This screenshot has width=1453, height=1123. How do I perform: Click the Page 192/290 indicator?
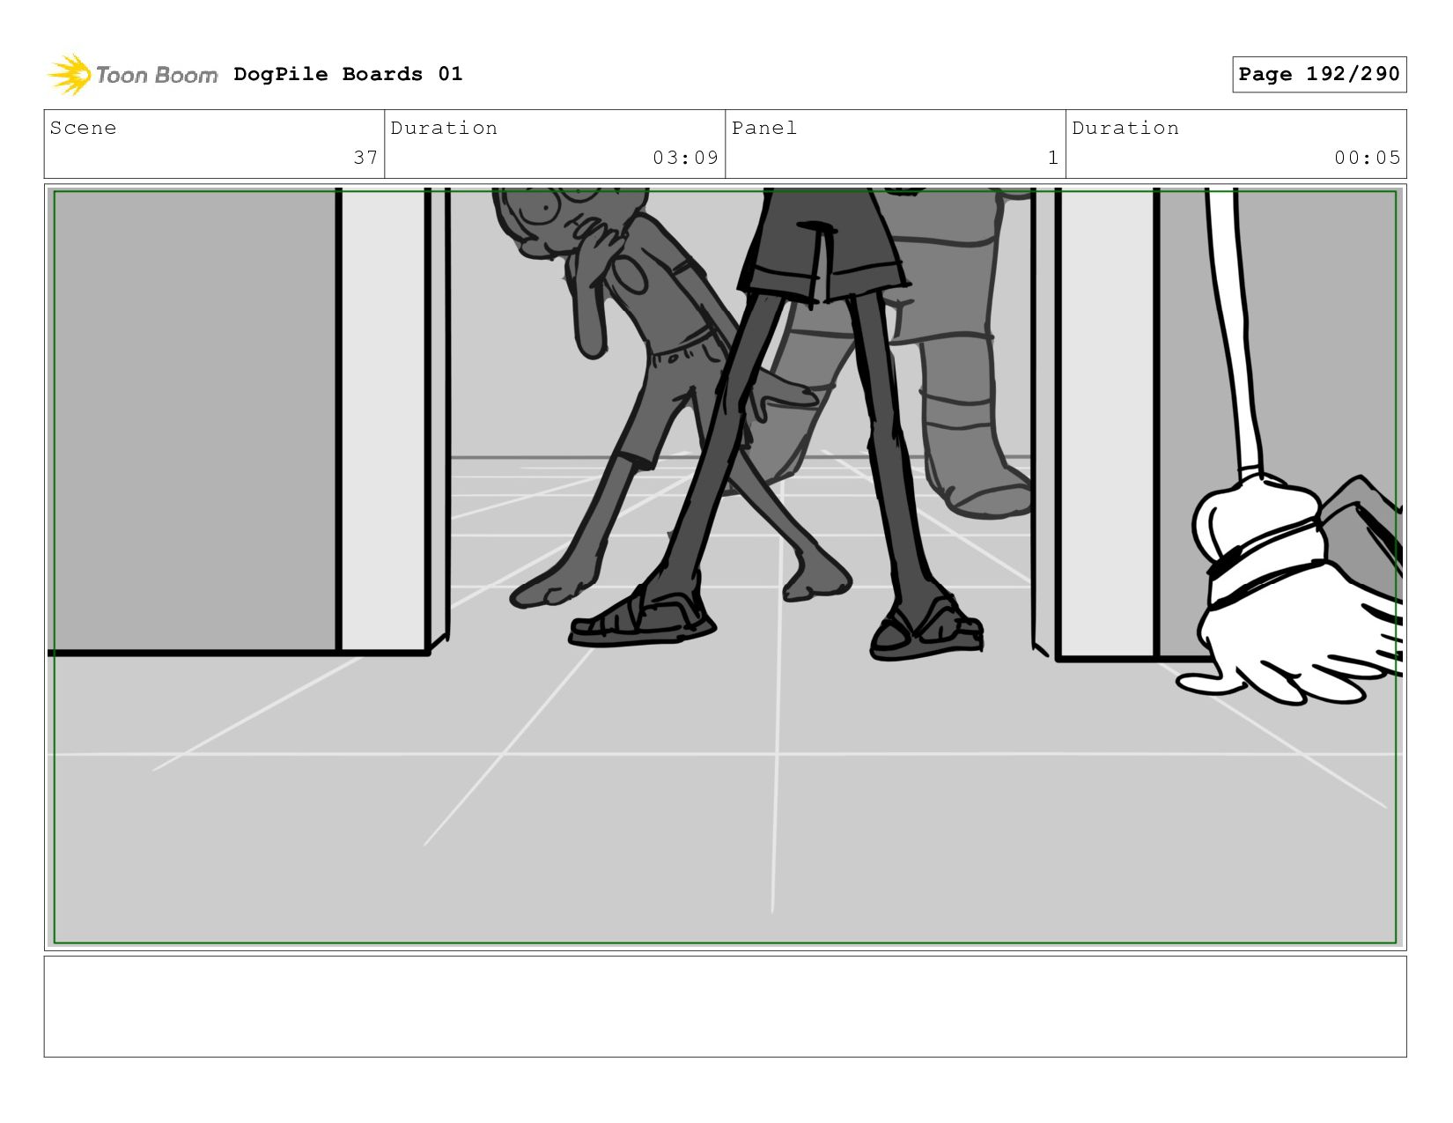pos(1319,74)
